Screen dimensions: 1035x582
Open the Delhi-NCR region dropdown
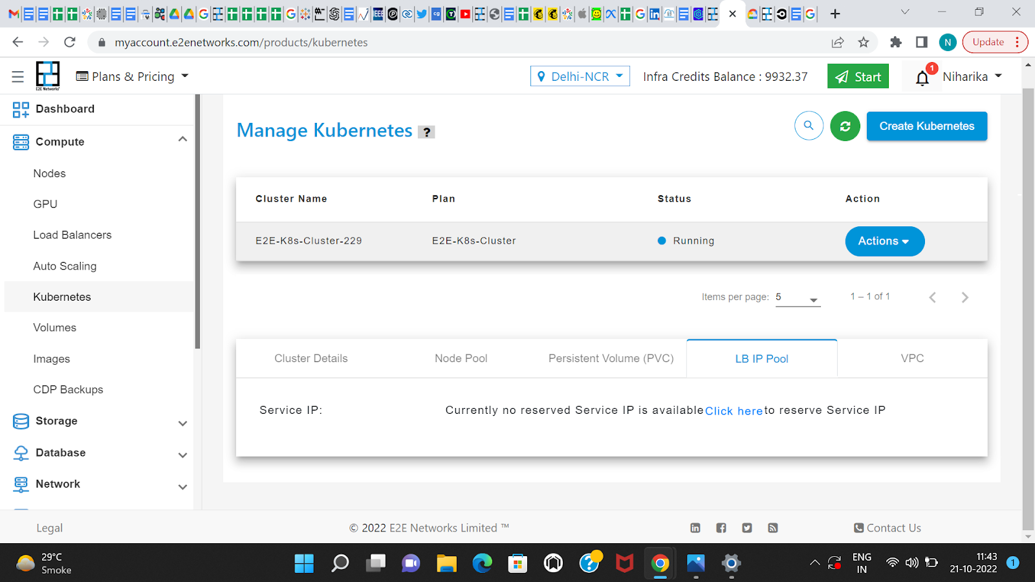tap(580, 76)
